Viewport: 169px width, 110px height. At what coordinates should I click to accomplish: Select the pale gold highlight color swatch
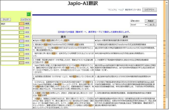click(22, 54)
